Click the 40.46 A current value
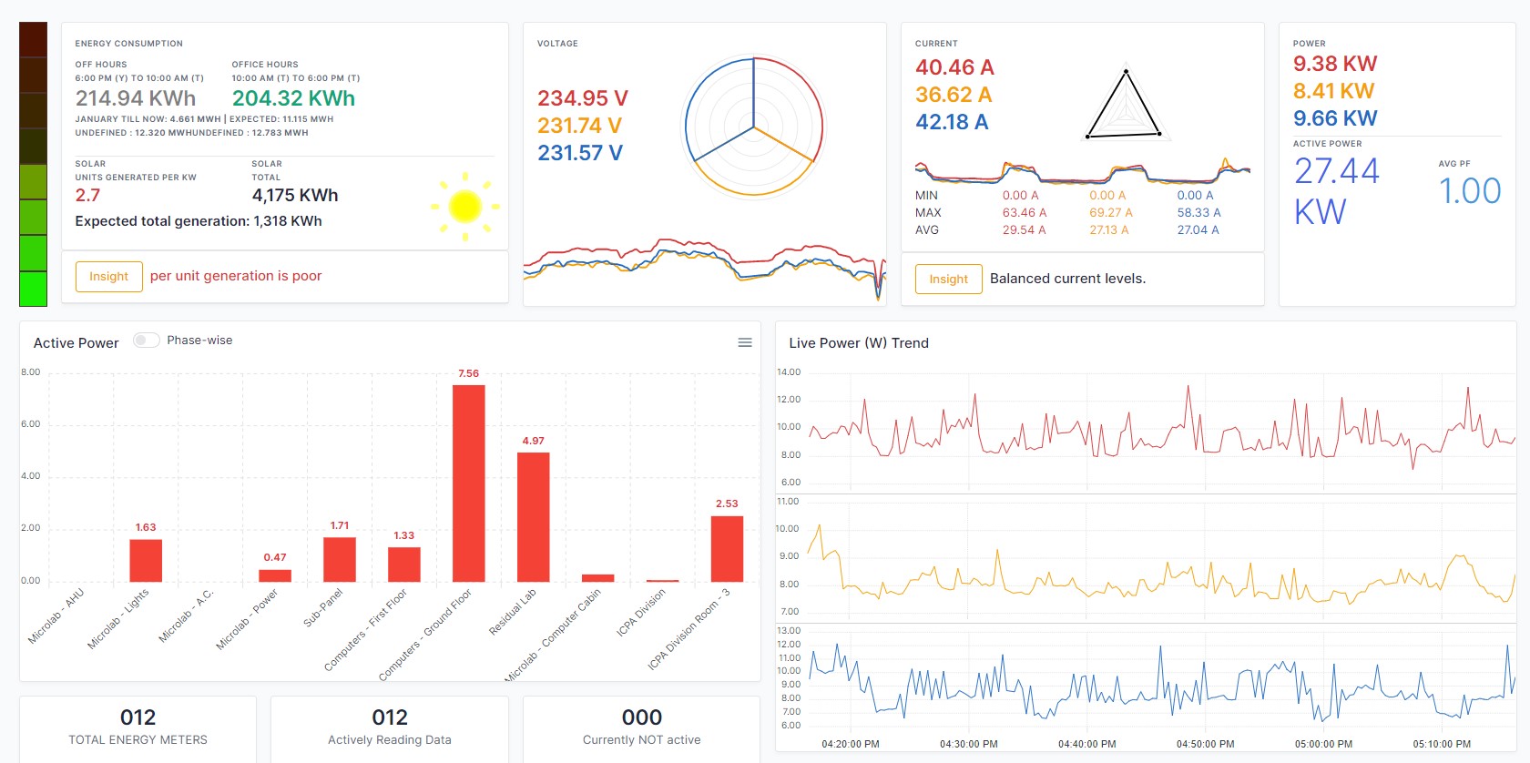 coord(954,67)
